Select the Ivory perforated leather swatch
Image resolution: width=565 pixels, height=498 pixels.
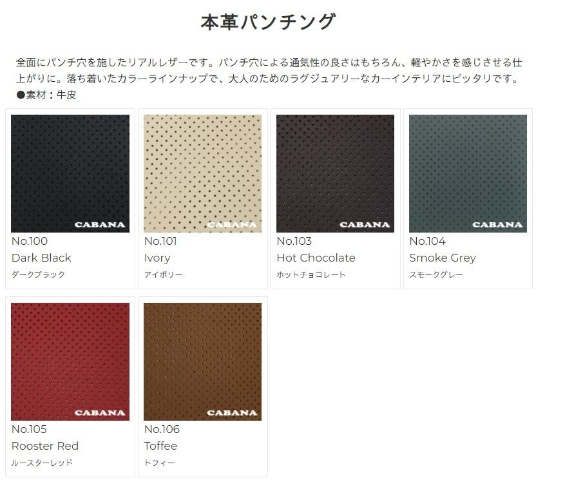202,173
